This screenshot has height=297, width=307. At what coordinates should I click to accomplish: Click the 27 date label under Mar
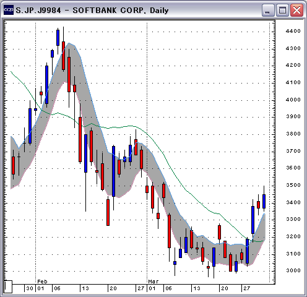pyautogui.click(x=247, y=288)
